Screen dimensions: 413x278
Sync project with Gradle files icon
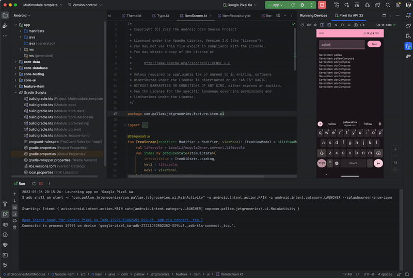377,5
